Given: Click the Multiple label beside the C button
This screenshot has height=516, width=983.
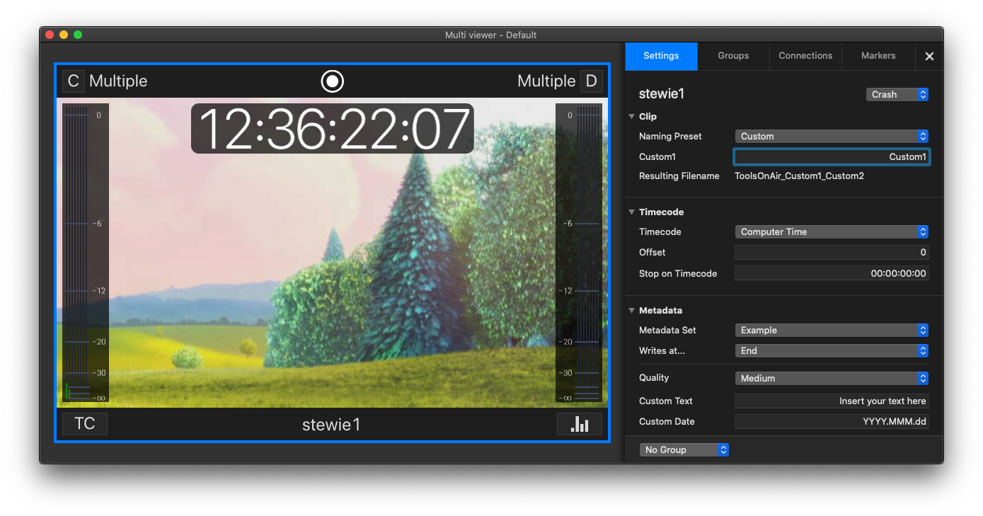Looking at the screenshot, I should tap(118, 81).
